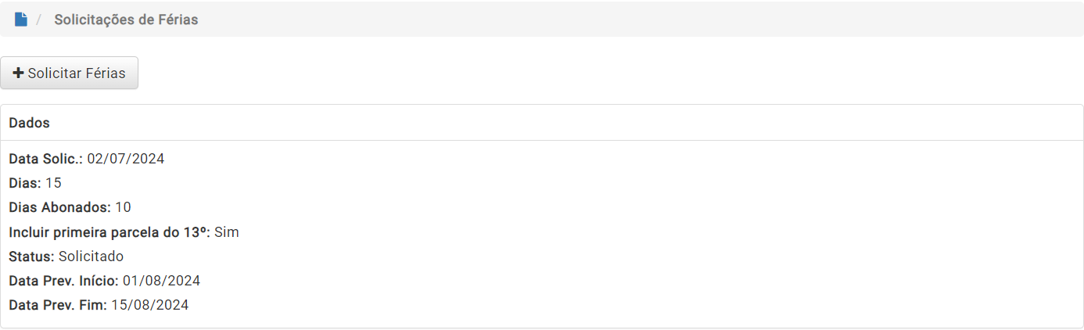
Task: Select the request date 02/07/2024
Action: coord(126,159)
